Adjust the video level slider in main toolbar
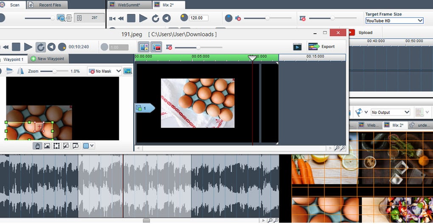 click(x=332, y=18)
